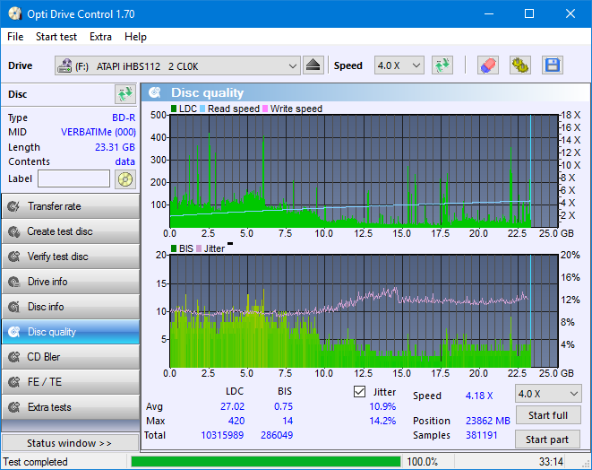592x470 pixels.
Task: Click the disc label icon beside the Label field
Action: coord(125,179)
